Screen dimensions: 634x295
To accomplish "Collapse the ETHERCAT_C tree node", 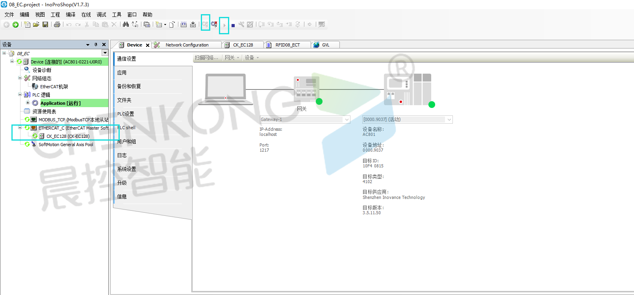I will coord(20,128).
